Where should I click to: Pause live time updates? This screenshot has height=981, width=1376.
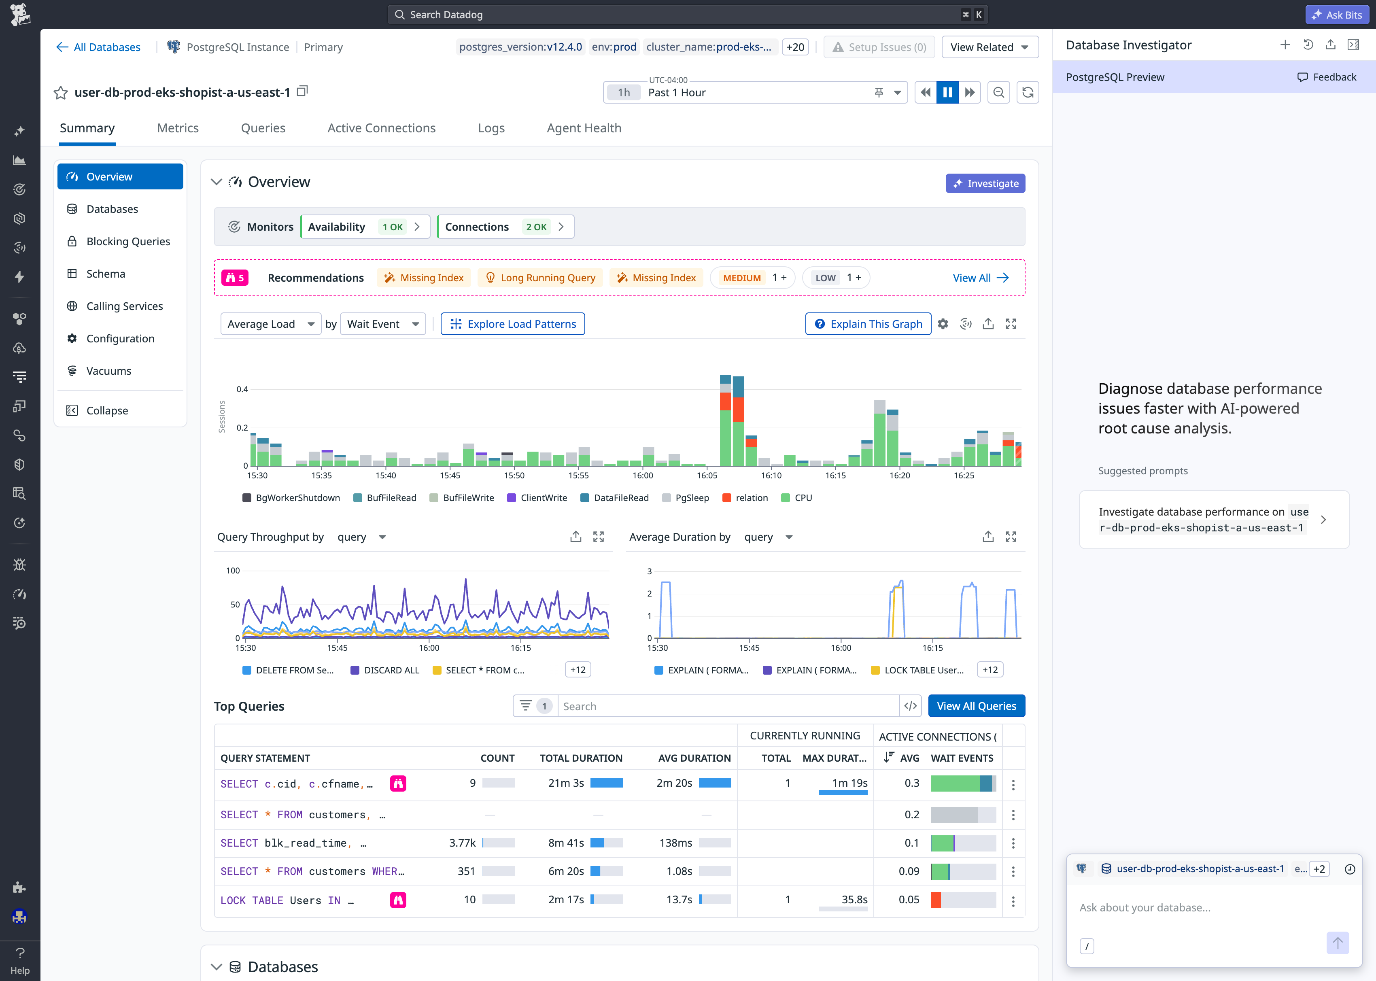click(948, 92)
